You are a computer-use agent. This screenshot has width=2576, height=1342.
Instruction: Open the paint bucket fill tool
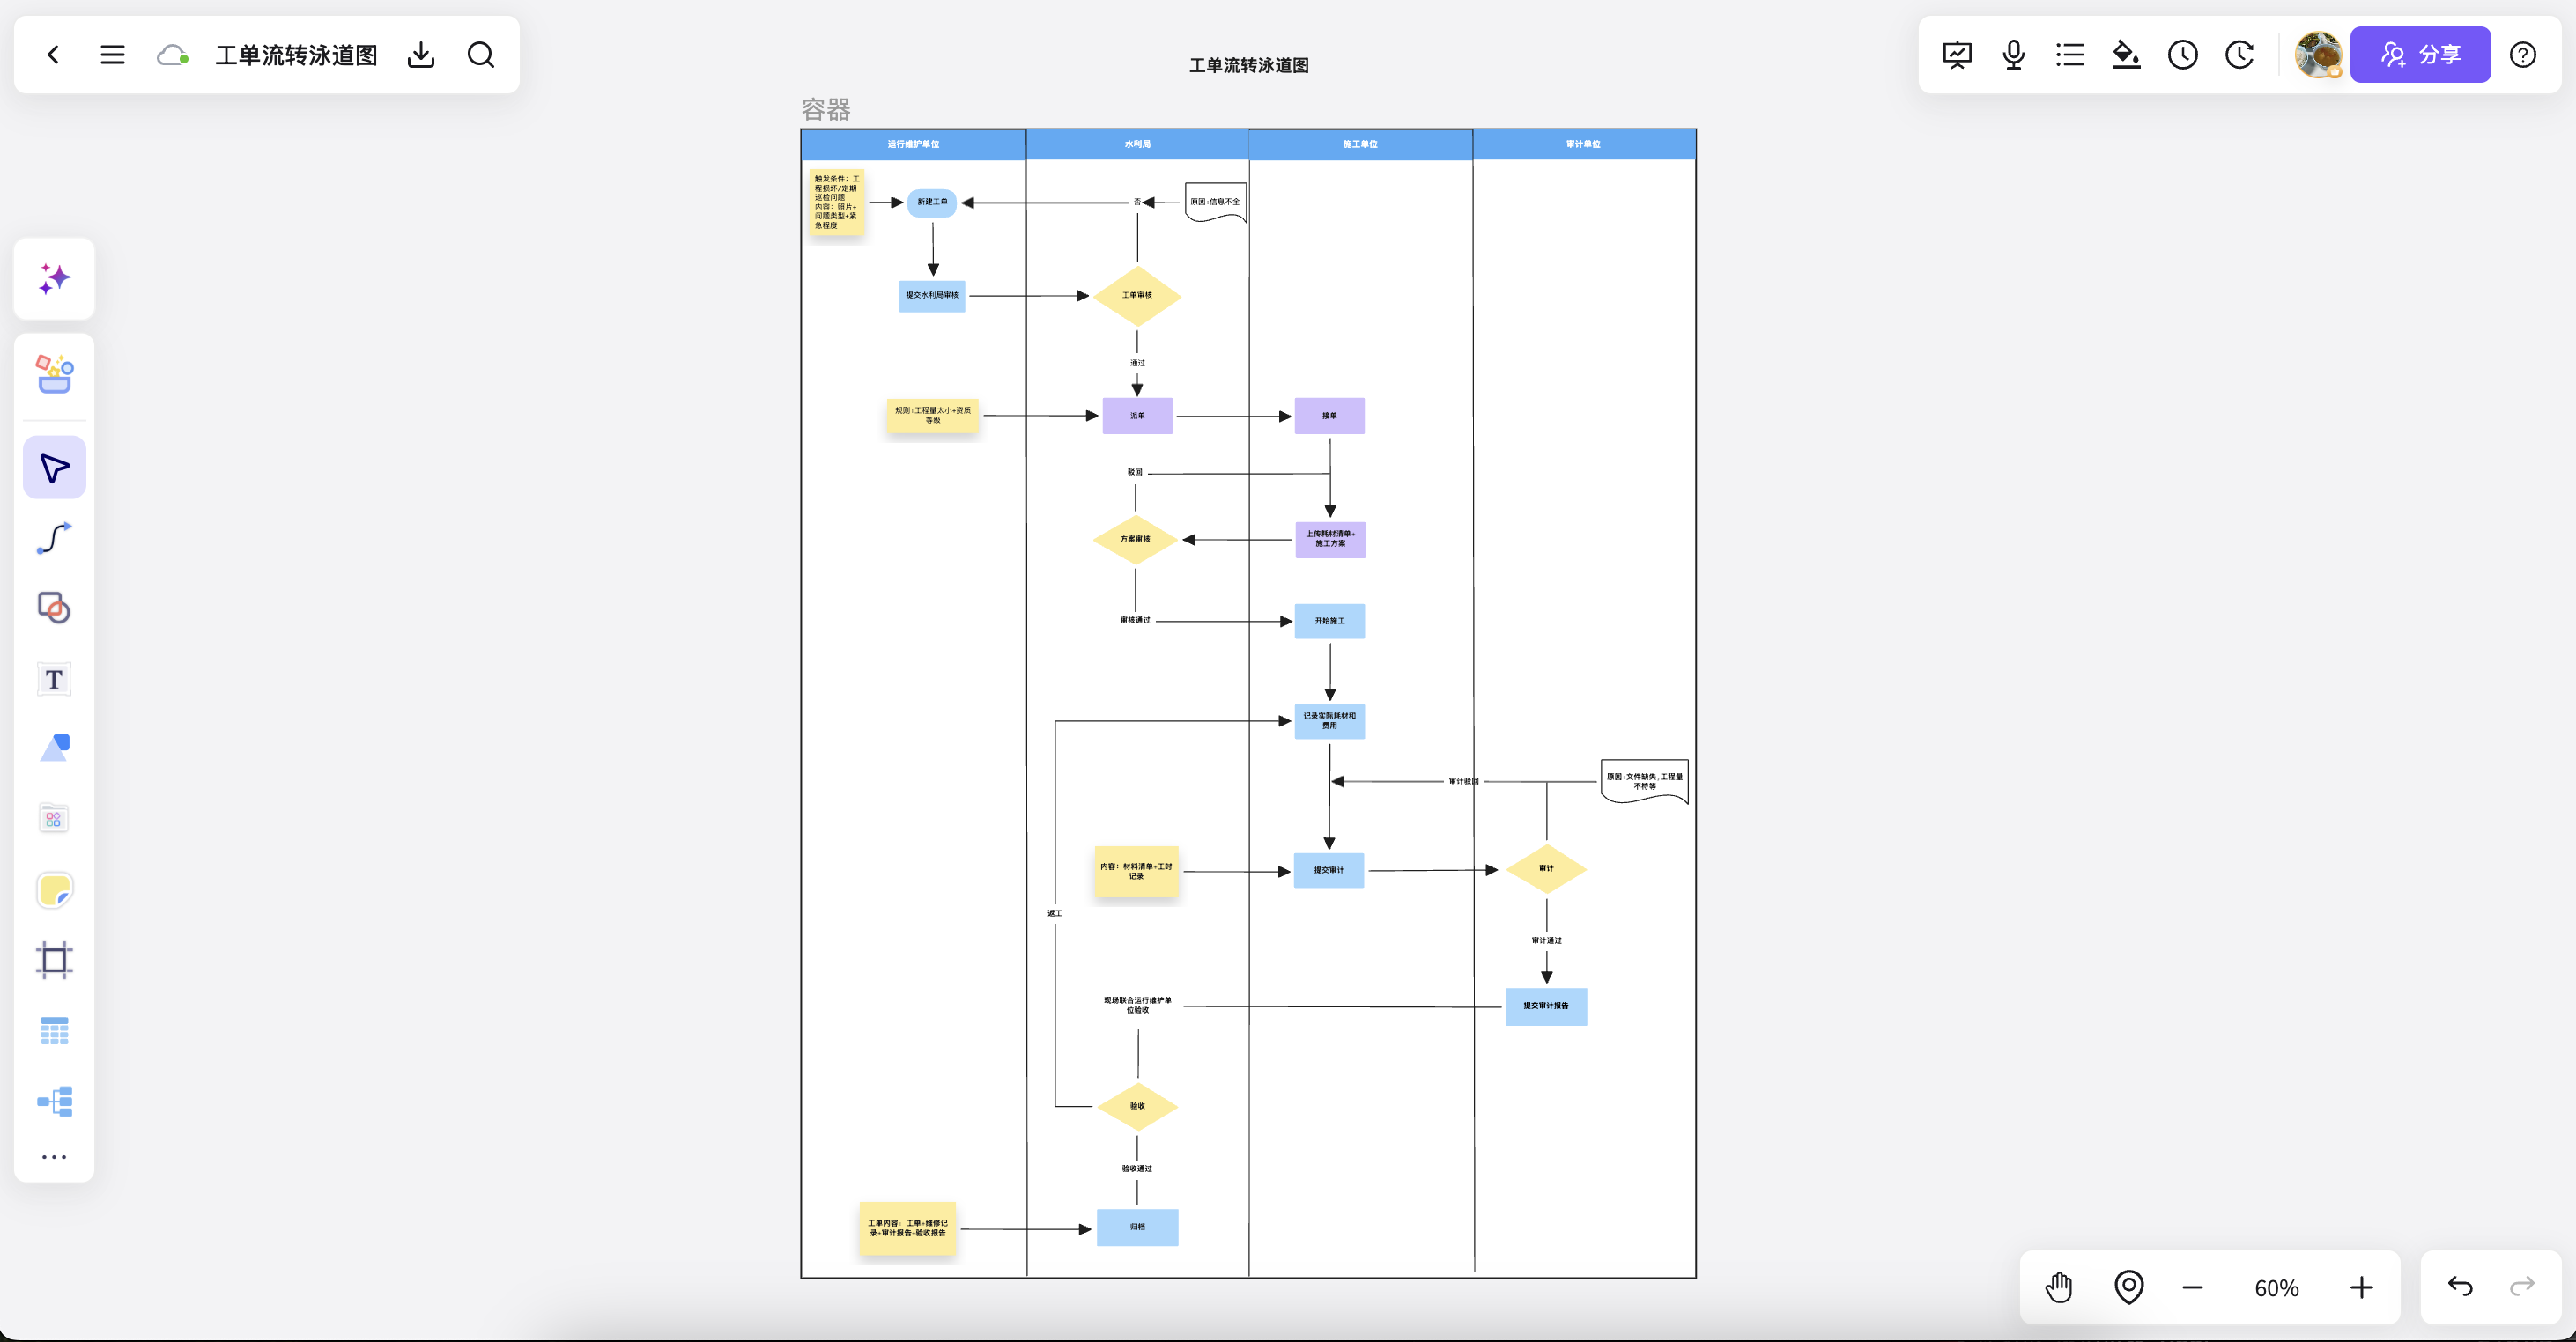2126,55
